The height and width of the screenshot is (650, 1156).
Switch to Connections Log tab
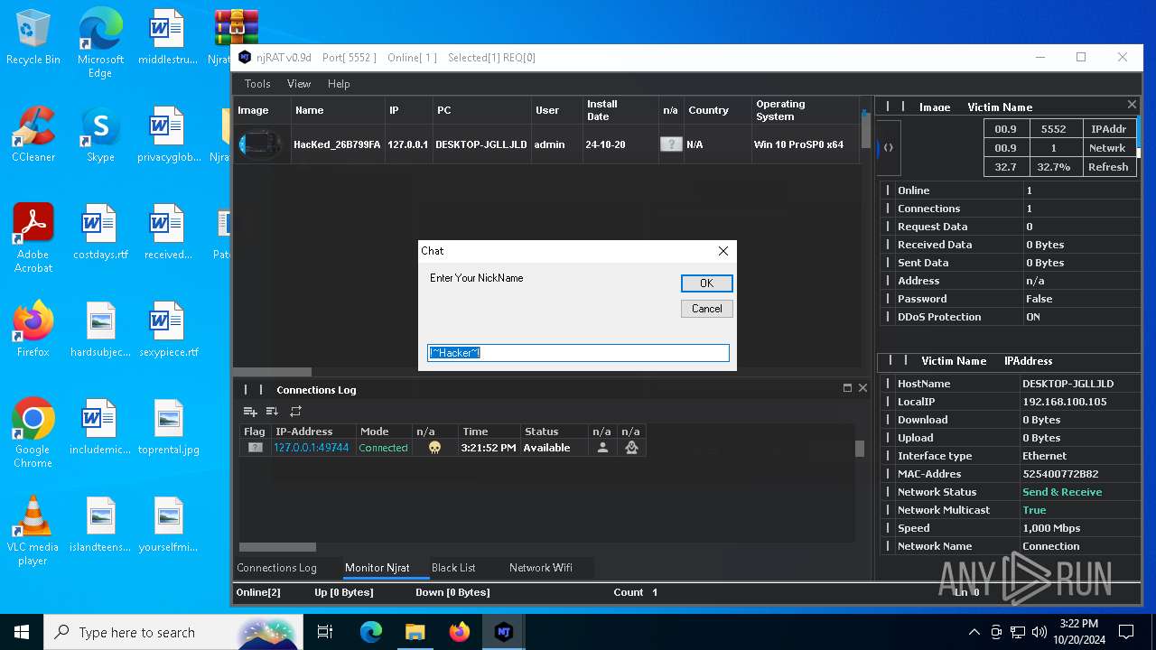tap(276, 568)
